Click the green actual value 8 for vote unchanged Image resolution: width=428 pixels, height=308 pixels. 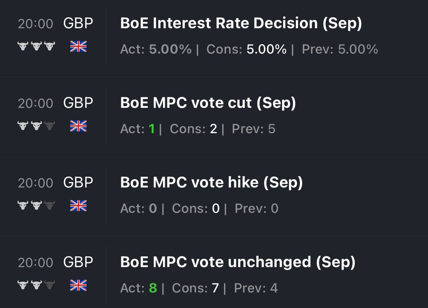(x=153, y=288)
